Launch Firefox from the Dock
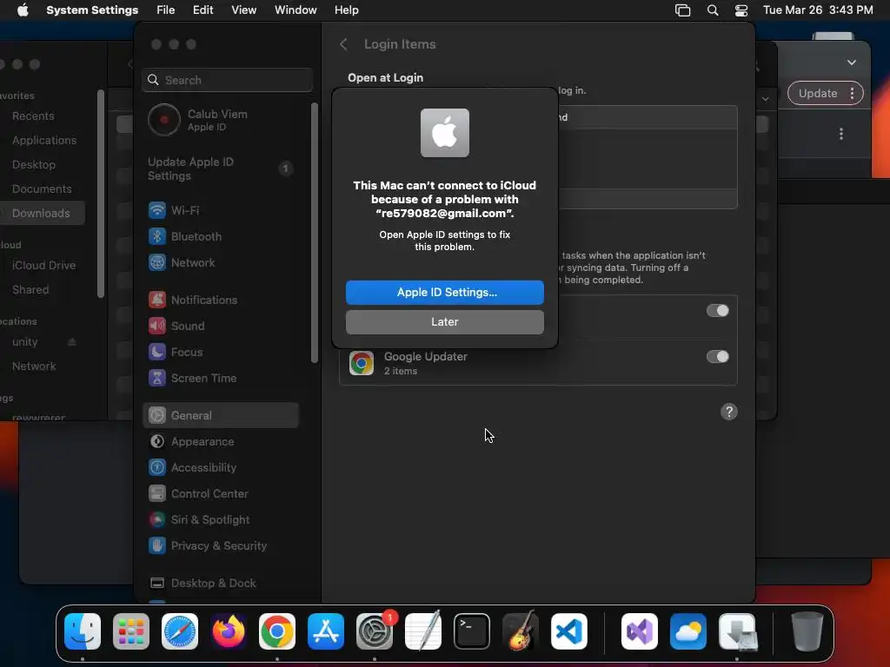Viewport: 890px width, 667px height. click(229, 631)
